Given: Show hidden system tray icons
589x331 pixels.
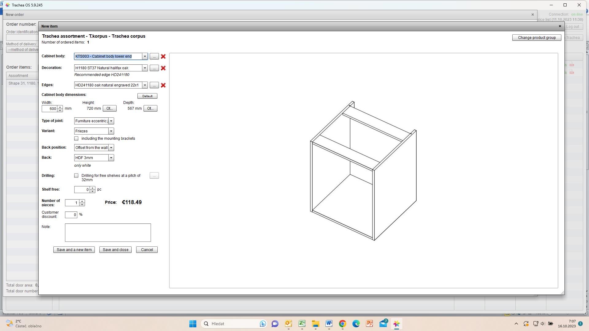Looking at the screenshot, I should (x=516, y=324).
